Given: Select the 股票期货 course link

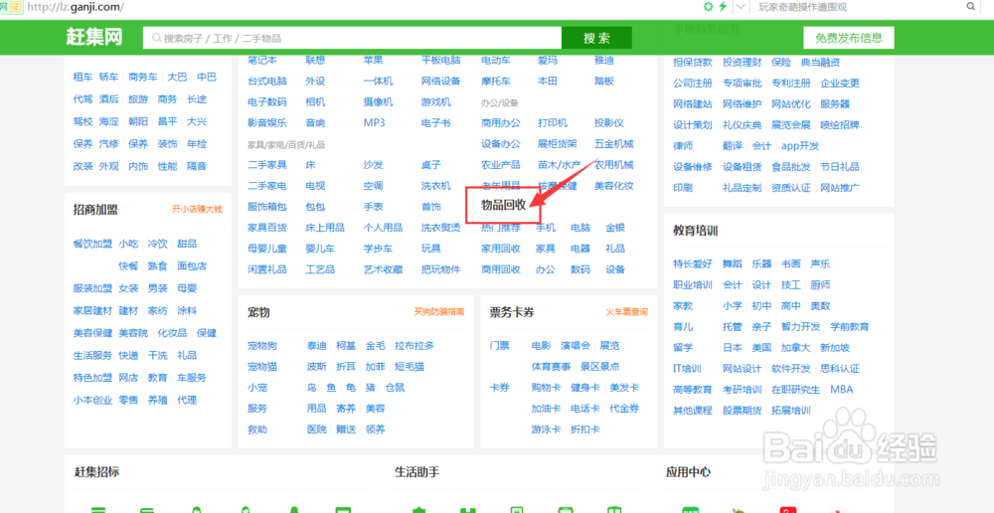Looking at the screenshot, I should pyautogui.click(x=743, y=411).
